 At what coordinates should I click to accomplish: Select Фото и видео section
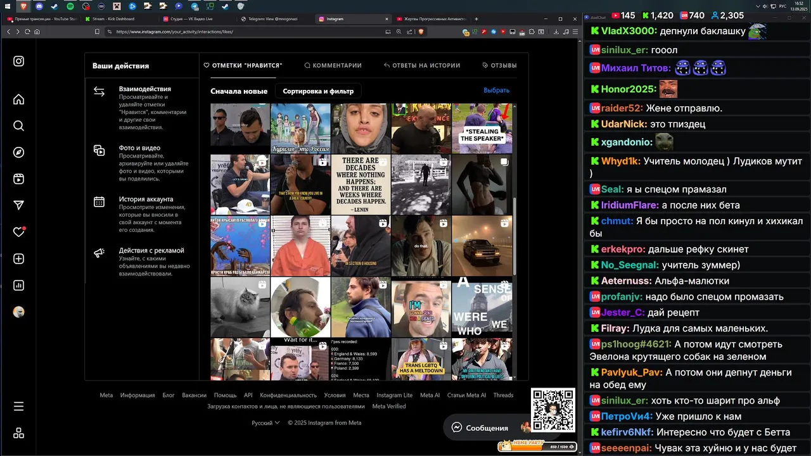coord(141,163)
